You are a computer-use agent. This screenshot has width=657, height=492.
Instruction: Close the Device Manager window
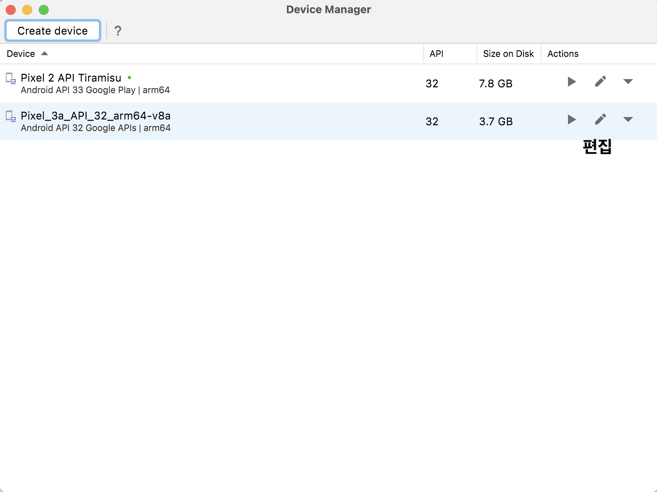click(11, 9)
